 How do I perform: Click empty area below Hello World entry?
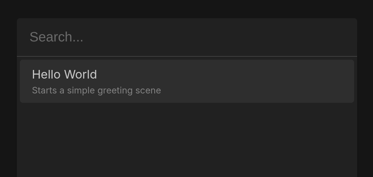[187, 139]
